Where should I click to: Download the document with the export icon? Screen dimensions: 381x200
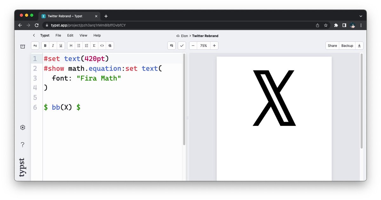click(x=359, y=46)
